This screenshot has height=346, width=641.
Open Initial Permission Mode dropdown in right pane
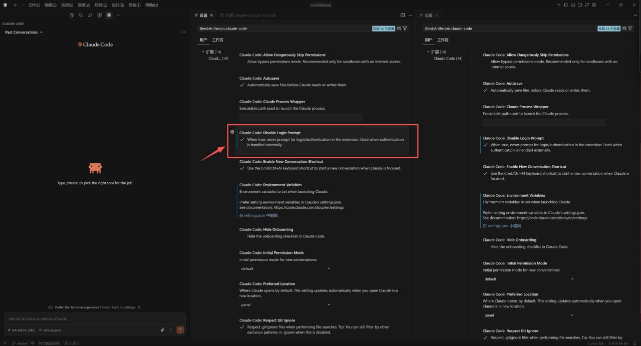point(529,279)
